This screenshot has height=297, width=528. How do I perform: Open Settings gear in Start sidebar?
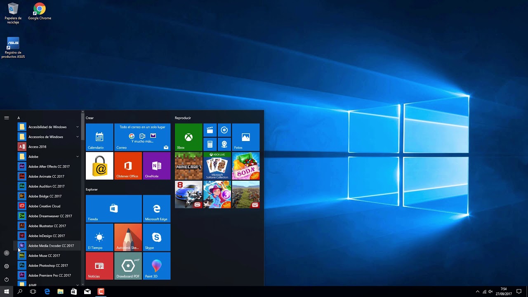[7, 266]
